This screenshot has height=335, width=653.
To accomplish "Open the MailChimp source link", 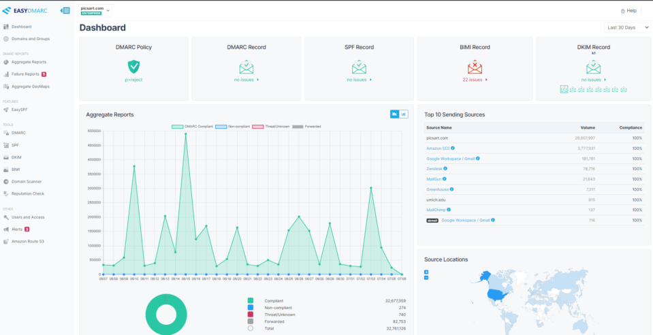I will (436, 210).
